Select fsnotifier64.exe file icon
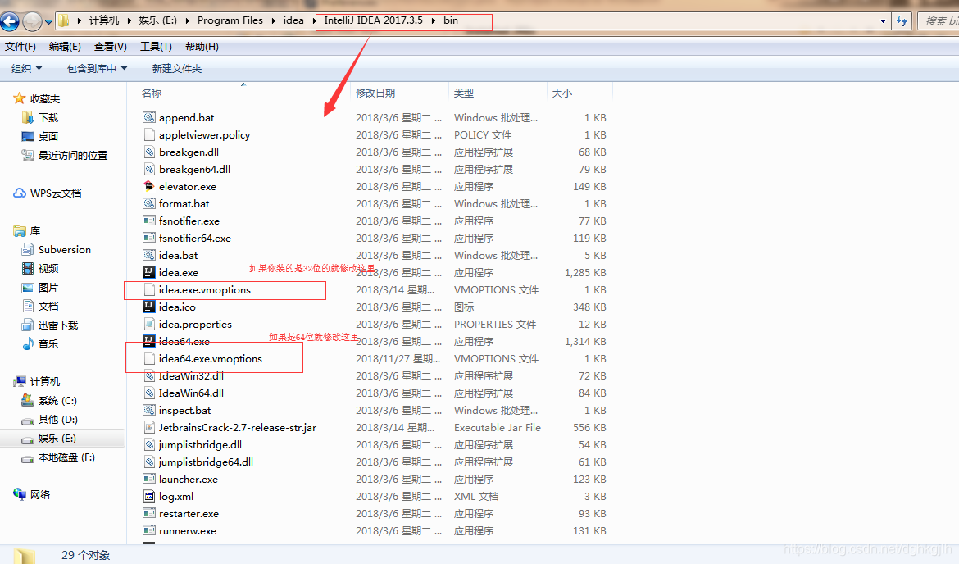This screenshot has height=564, width=959. pos(149,238)
